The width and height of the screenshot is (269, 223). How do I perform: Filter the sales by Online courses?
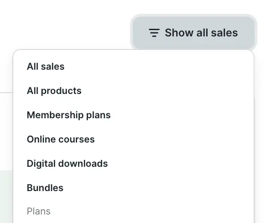[x=61, y=139]
